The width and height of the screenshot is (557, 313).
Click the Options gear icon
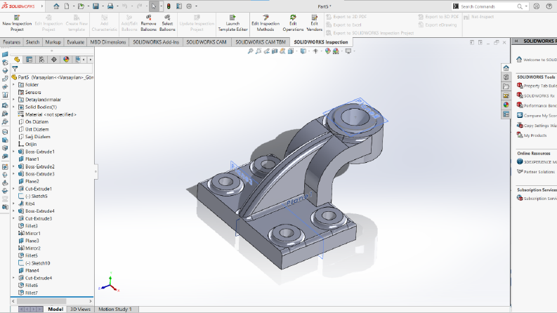190,6
